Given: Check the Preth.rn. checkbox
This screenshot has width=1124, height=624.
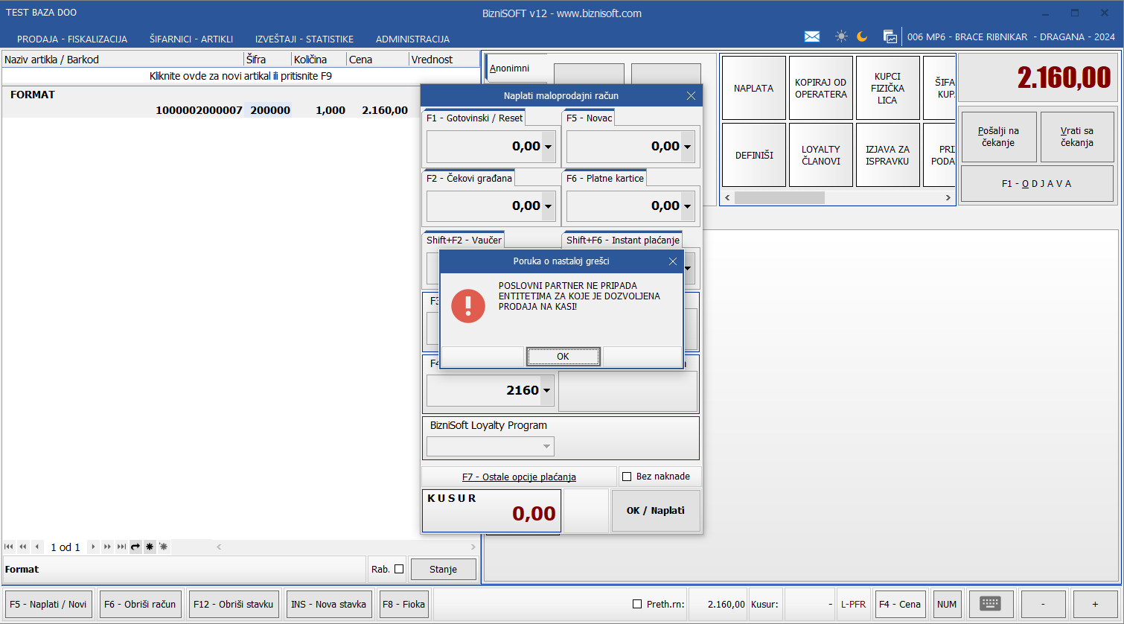Looking at the screenshot, I should point(637,604).
